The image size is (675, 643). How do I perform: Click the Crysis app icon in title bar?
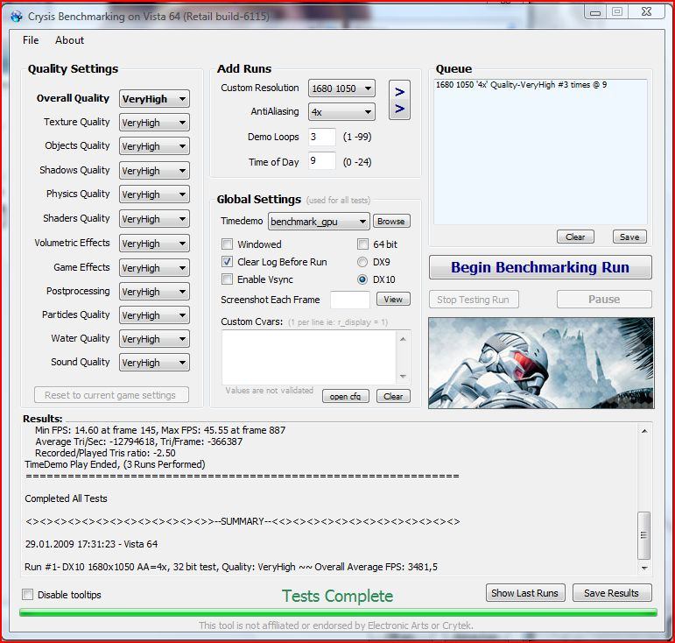(x=17, y=17)
